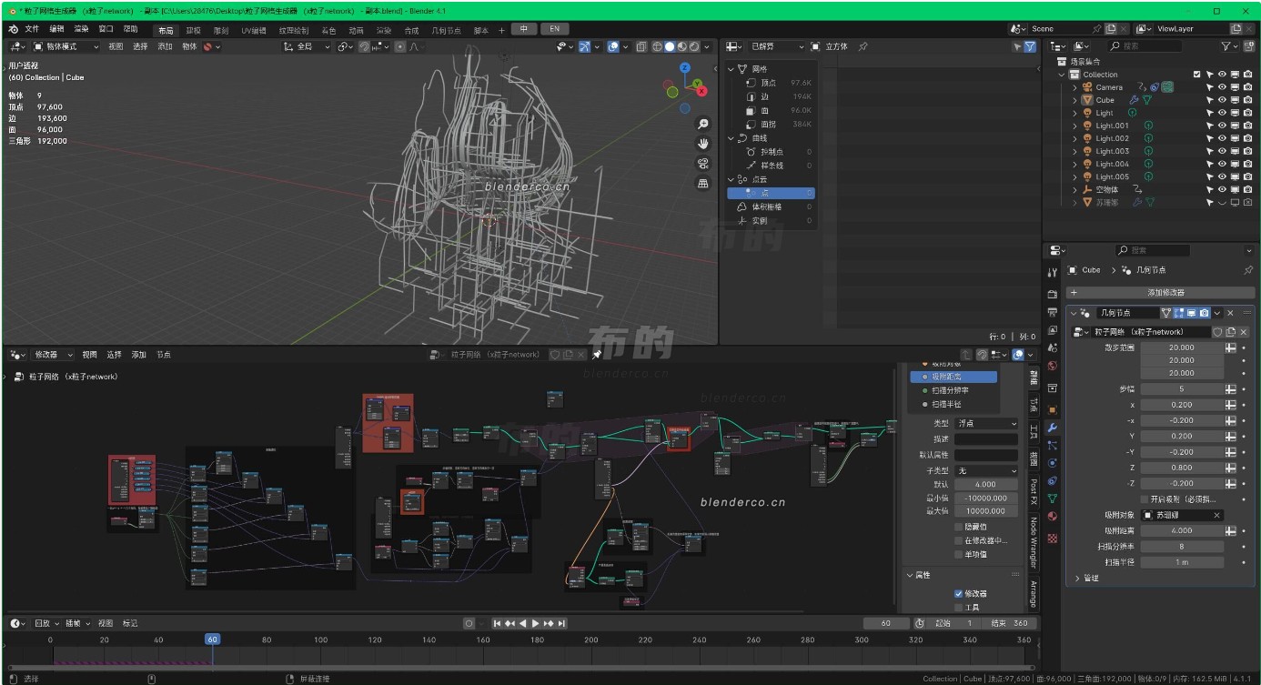Click the 添加修改器 button

click(x=1161, y=292)
